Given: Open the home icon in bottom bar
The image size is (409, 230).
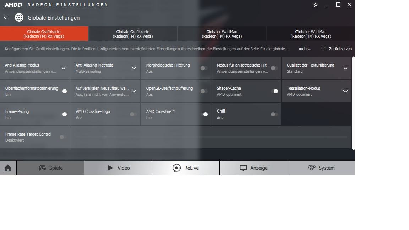Looking at the screenshot, I should click(8, 168).
